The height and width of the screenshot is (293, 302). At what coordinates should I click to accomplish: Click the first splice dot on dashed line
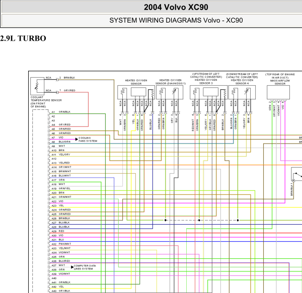pyautogui.click(x=165, y=220)
